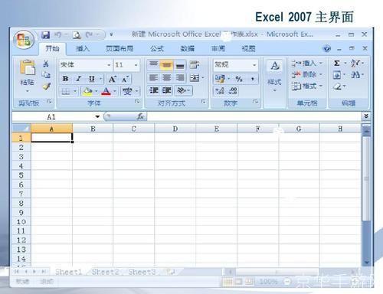Switch to the 视图 ribbon tab
383x294 pixels.
(x=248, y=48)
